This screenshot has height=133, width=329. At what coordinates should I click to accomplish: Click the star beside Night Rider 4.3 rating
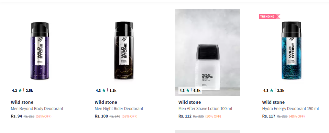click(x=104, y=90)
